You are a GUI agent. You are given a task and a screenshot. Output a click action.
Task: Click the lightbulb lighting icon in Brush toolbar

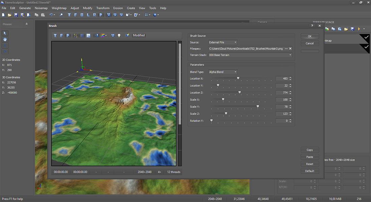[x=119, y=35]
